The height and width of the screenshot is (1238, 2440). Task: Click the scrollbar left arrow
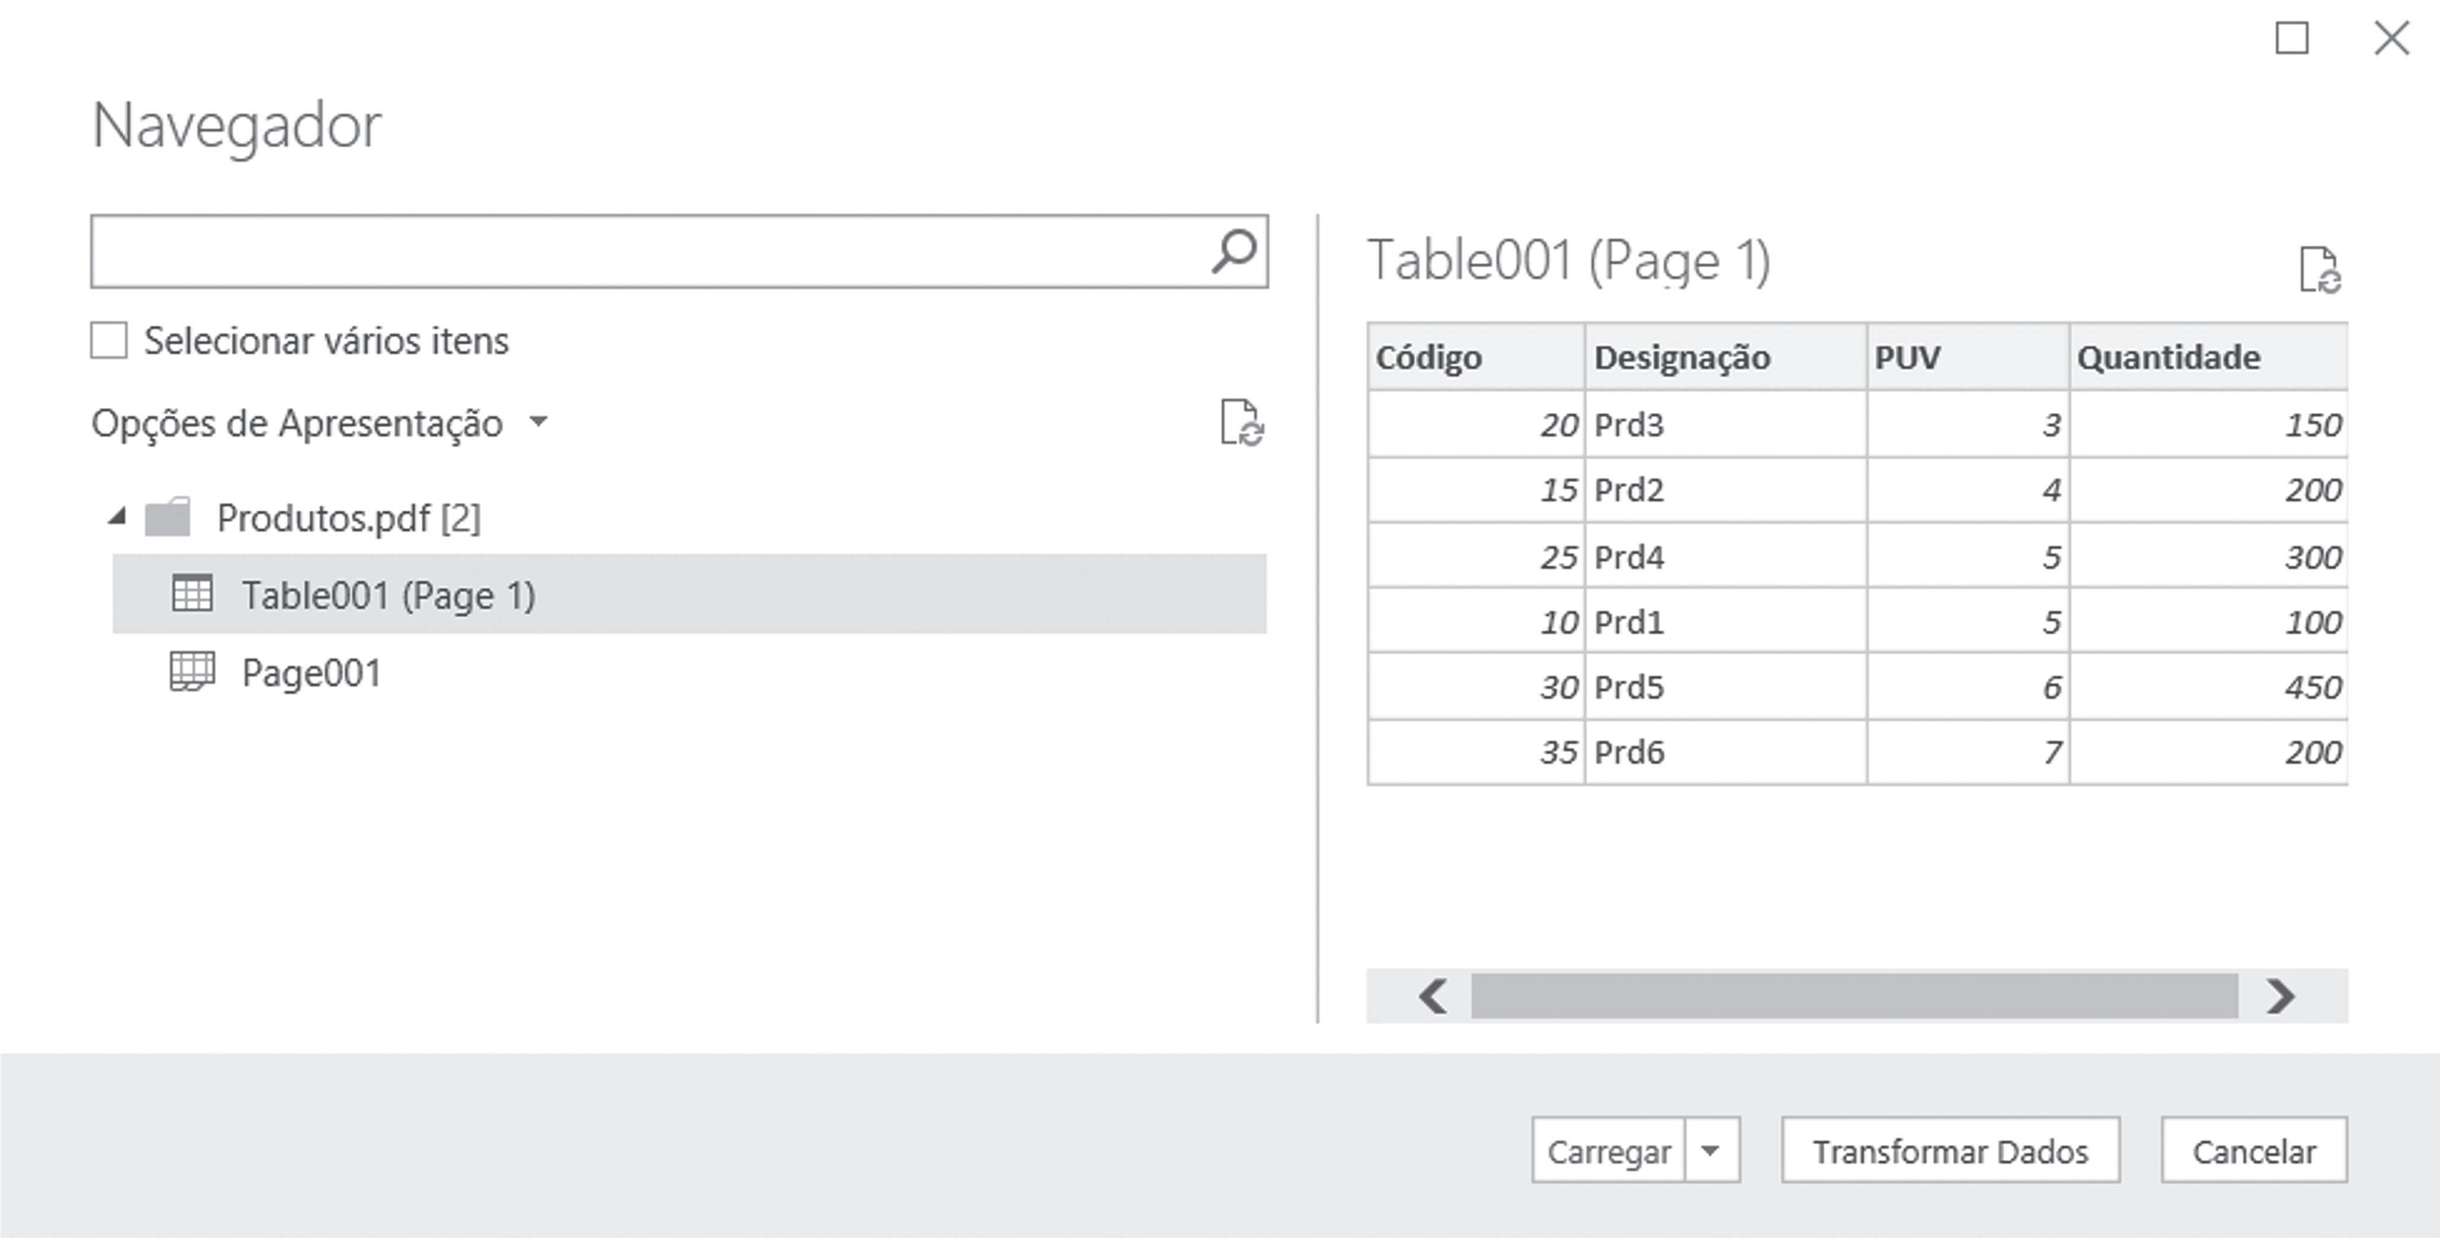point(1432,995)
